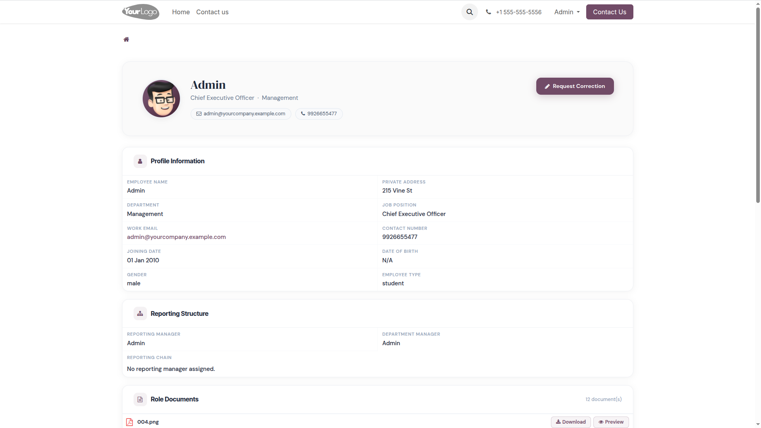Click the envelope icon in email chip
The width and height of the screenshot is (761, 428).
coord(199,114)
